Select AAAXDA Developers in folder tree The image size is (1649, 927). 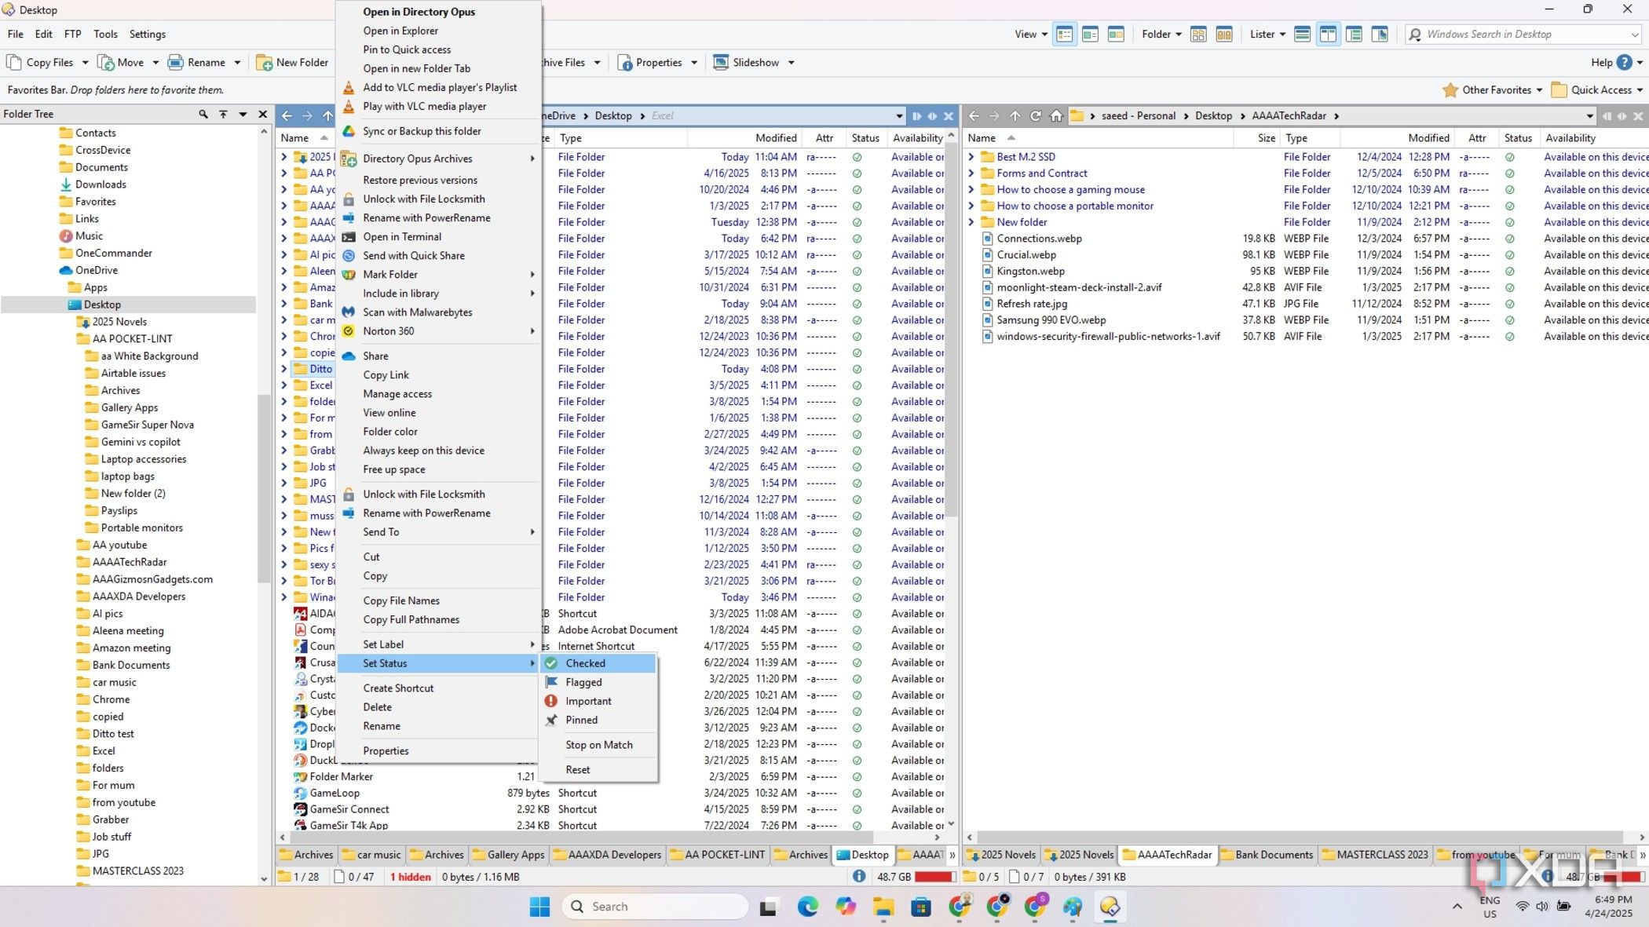pyautogui.click(x=138, y=597)
